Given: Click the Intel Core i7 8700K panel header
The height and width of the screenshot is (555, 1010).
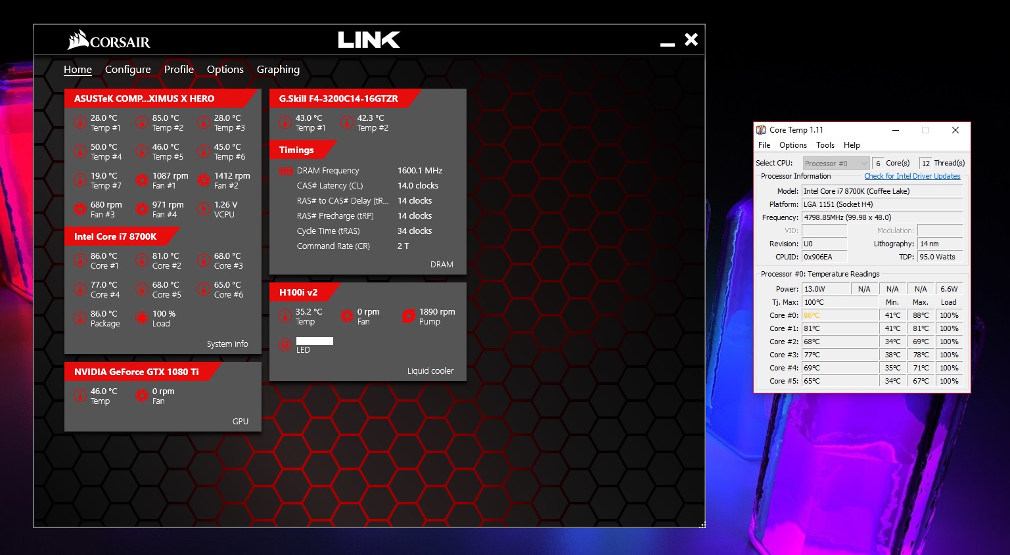Looking at the screenshot, I should pyautogui.click(x=122, y=236).
